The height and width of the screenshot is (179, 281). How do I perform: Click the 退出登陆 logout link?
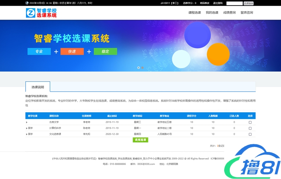pos(218,3)
